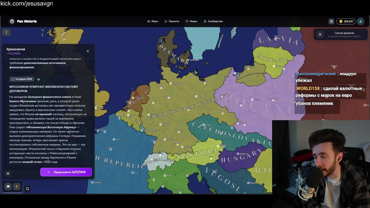The height and width of the screenshot is (208, 370).
Task: Click headline МУССОЛИНИ ОТВЕРГАЕТ ЖЕНЕВСКУЮ СИСТЕМУ ДОГОВОРОВ
Action: [44, 89]
